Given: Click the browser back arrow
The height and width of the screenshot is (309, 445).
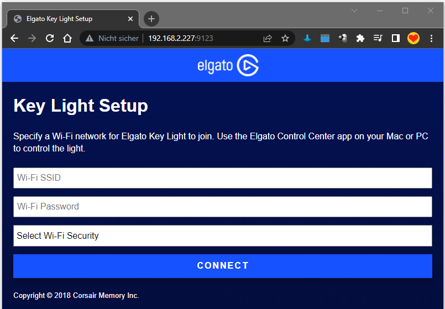Looking at the screenshot, I should [14, 38].
